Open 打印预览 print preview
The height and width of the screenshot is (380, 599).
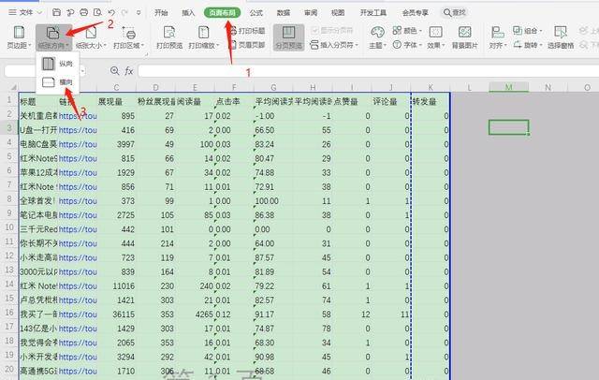[168, 36]
